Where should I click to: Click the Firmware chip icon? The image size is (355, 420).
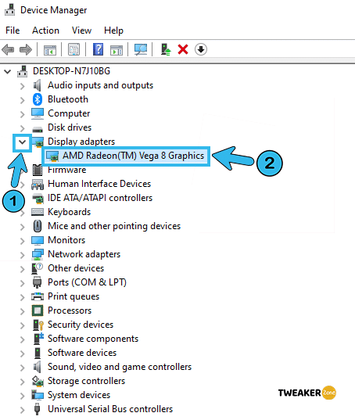[38, 170]
